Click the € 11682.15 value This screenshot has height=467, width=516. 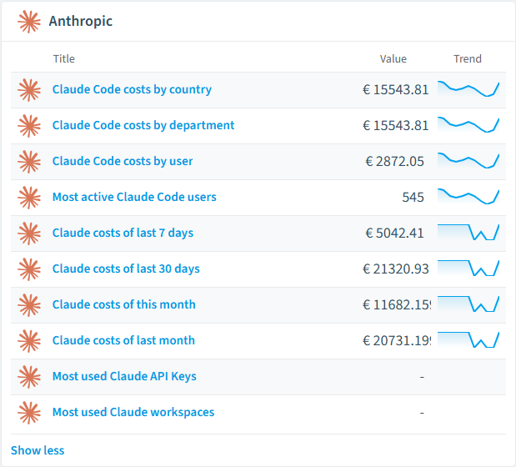(397, 305)
